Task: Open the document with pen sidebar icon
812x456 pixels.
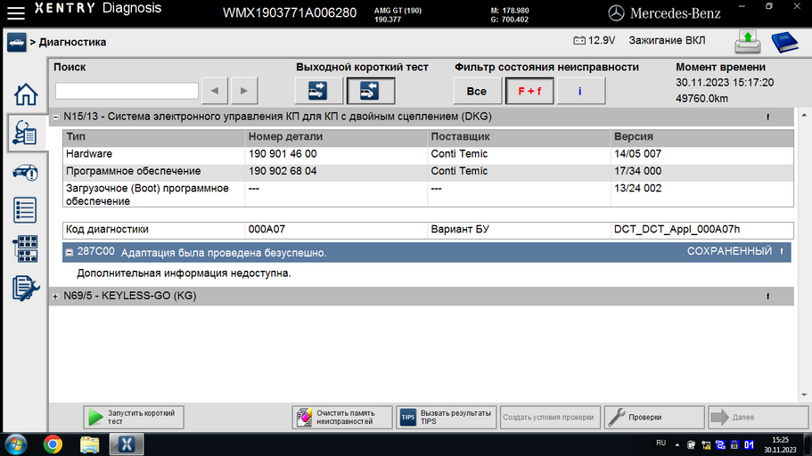Action: 25,288
